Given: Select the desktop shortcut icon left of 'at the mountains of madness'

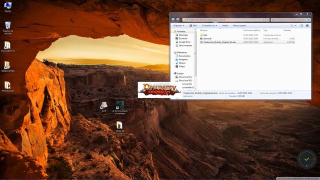Looking at the screenshot, I should click(103, 106).
